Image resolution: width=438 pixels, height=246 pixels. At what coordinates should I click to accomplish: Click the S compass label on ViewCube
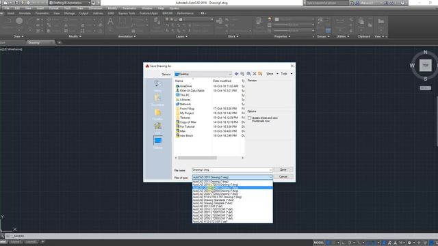pos(425,79)
